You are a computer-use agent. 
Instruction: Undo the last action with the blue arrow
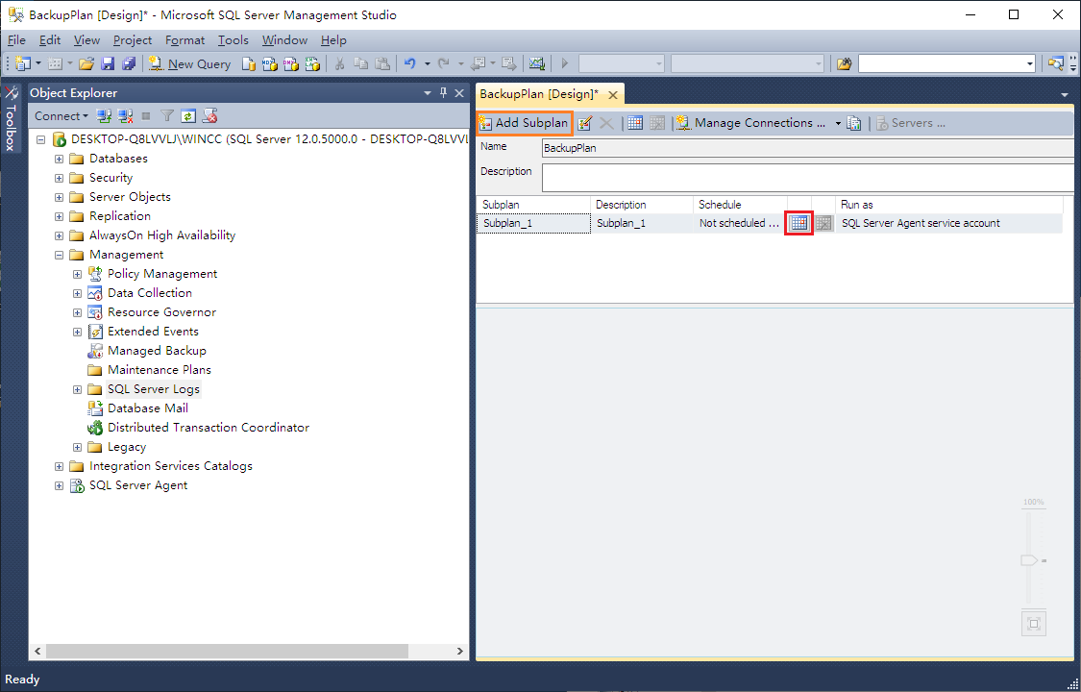[x=410, y=64]
